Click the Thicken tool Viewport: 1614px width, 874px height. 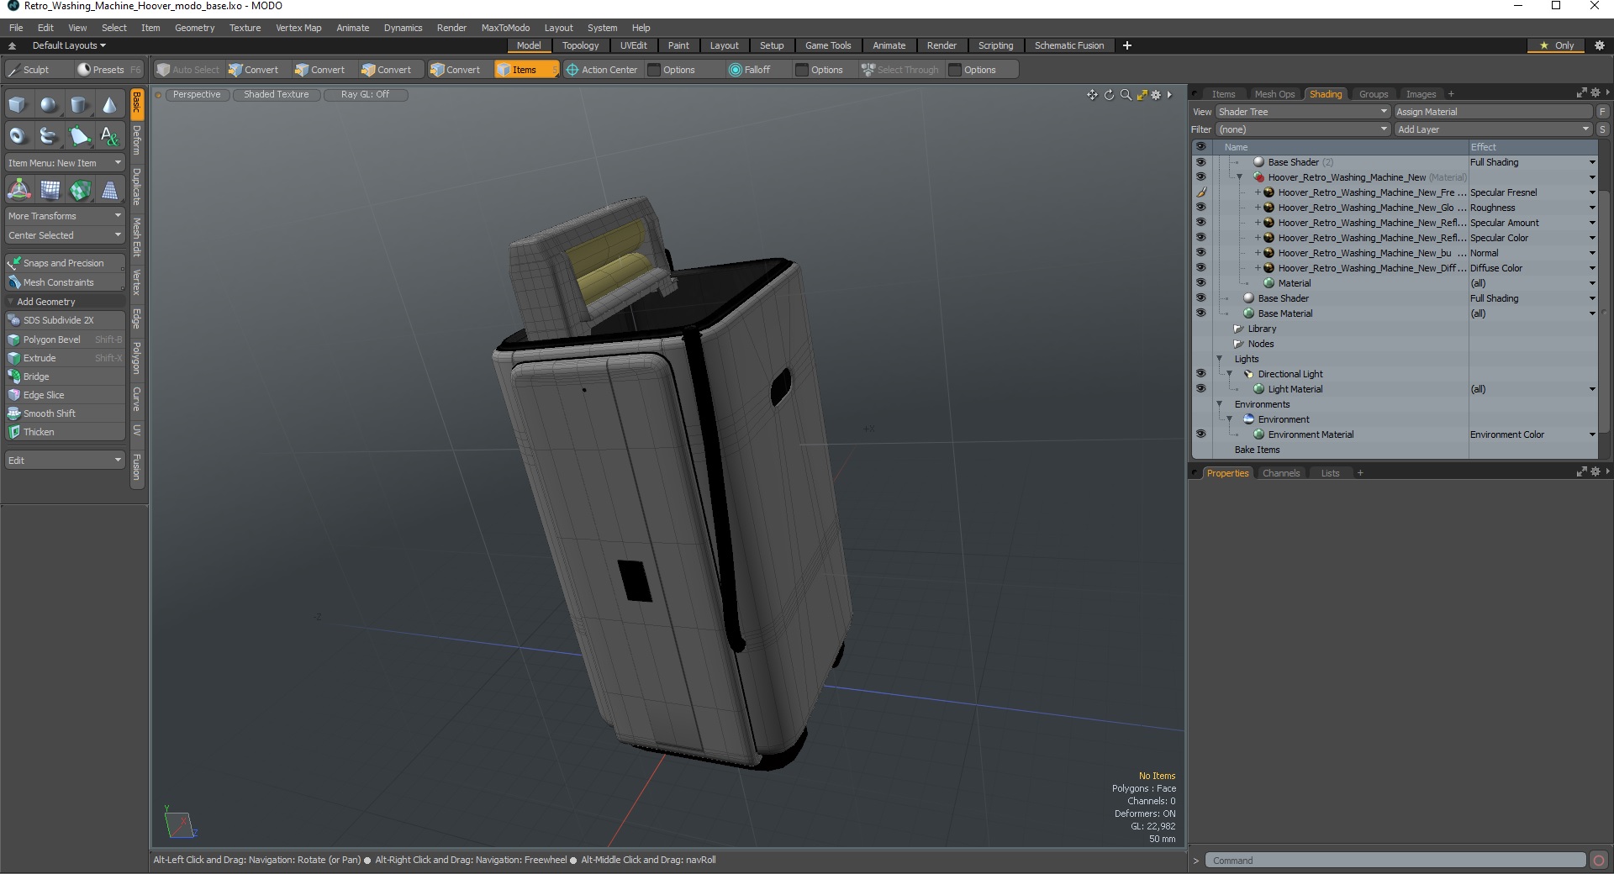tap(65, 432)
